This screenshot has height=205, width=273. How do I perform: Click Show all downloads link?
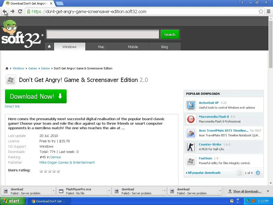click(247, 191)
